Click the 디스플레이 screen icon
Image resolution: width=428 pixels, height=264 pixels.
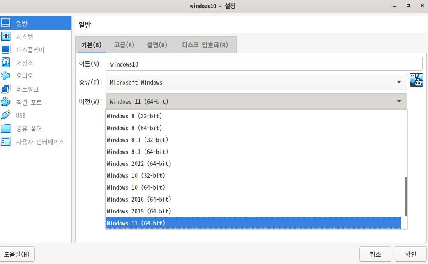coord(5,49)
